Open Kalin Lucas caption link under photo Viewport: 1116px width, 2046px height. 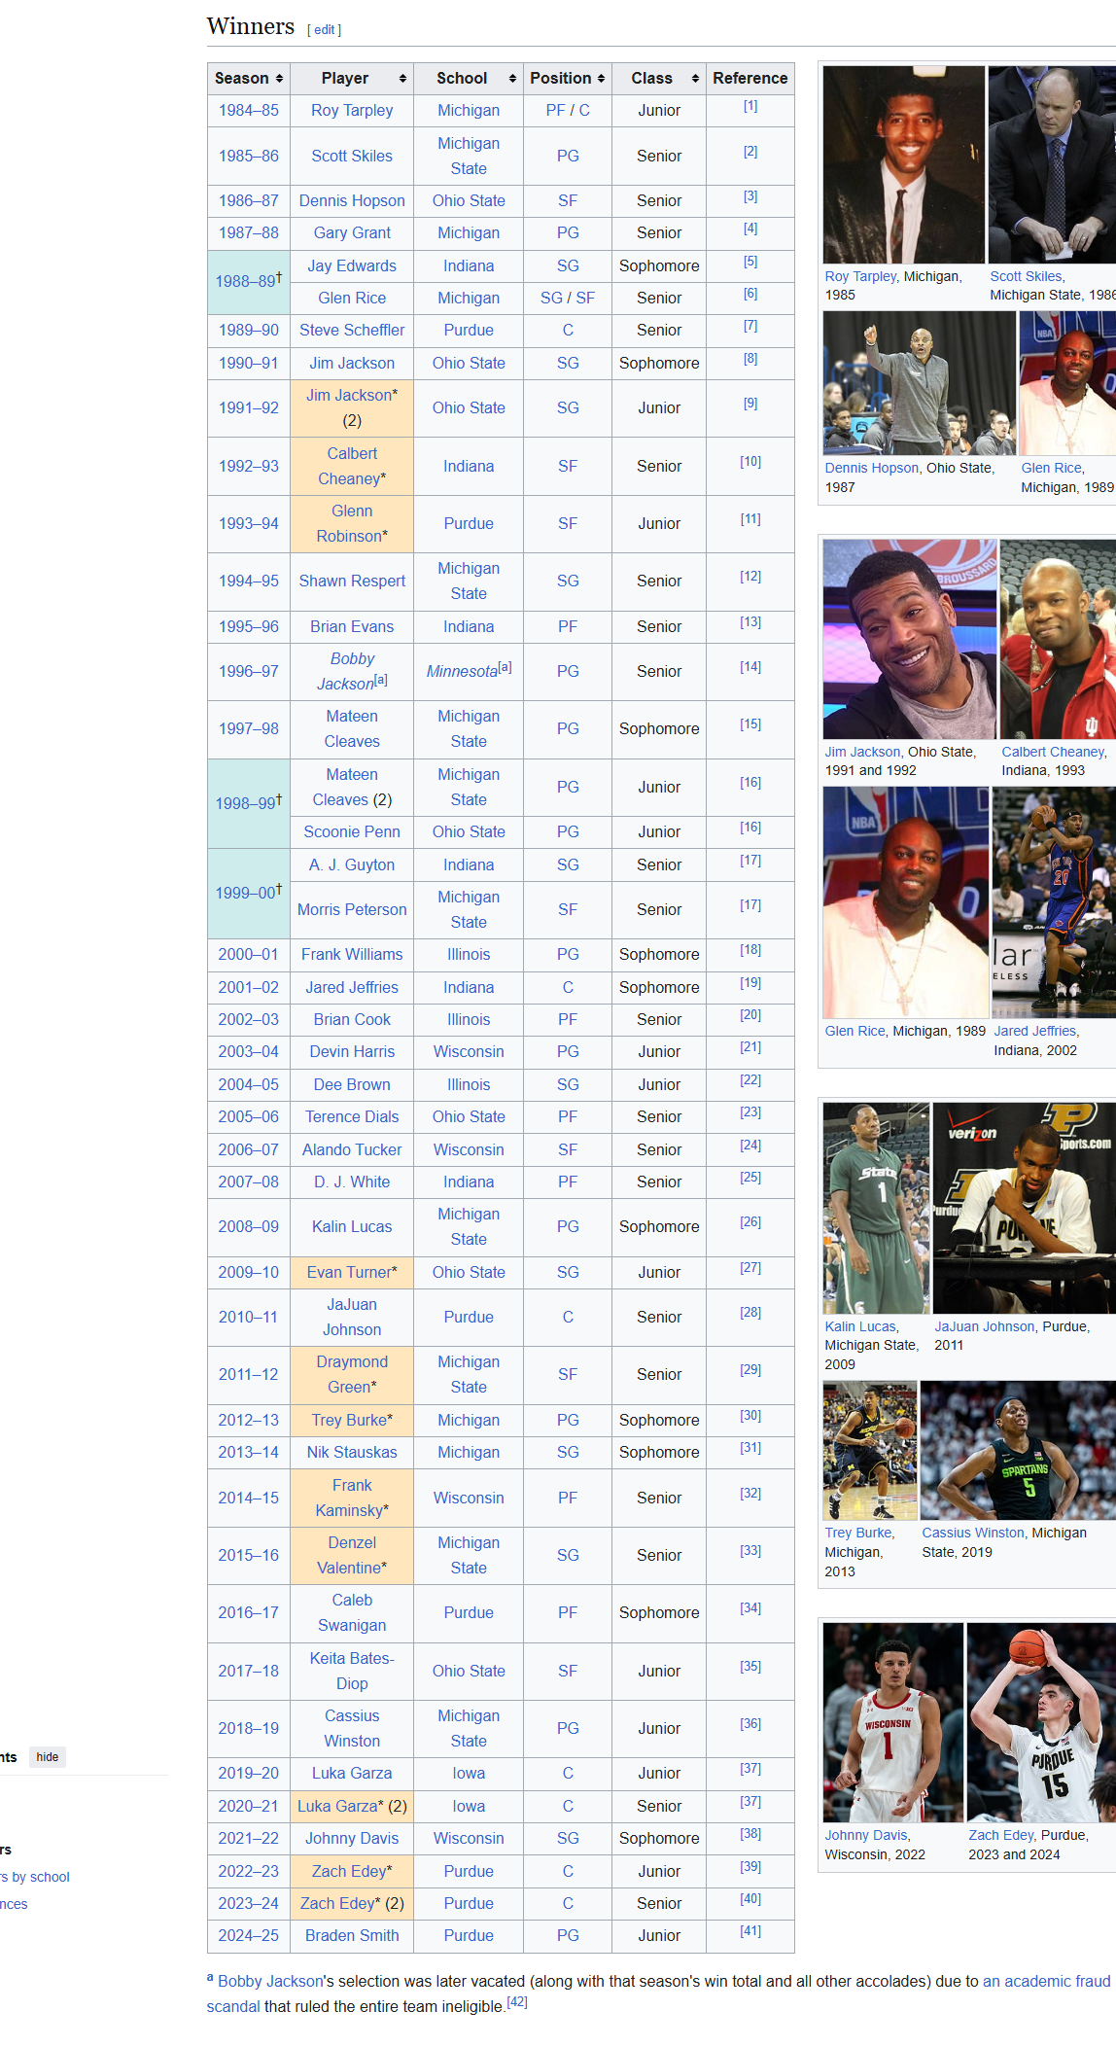[x=860, y=1326]
